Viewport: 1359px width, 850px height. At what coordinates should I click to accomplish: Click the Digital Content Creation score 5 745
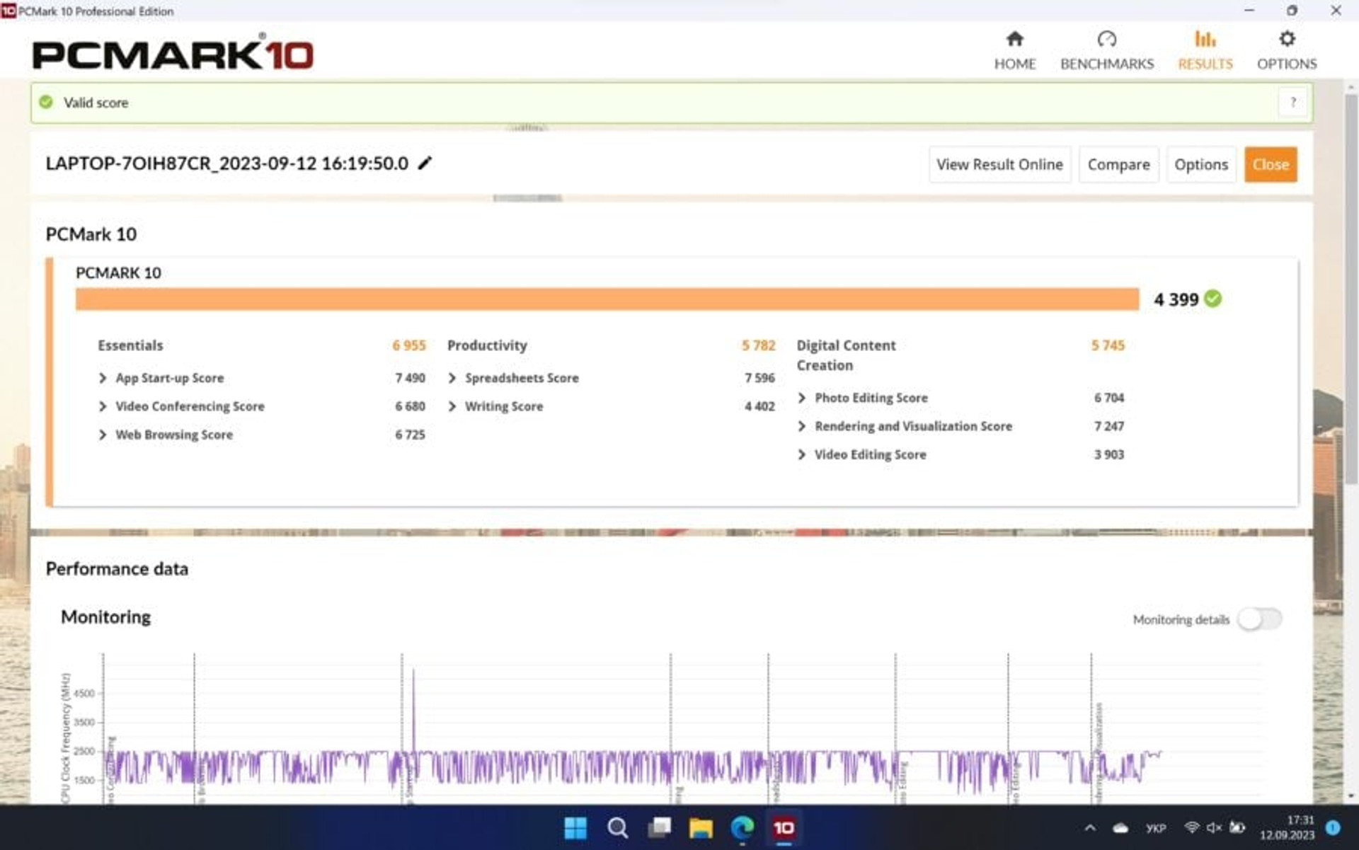[x=1108, y=345]
